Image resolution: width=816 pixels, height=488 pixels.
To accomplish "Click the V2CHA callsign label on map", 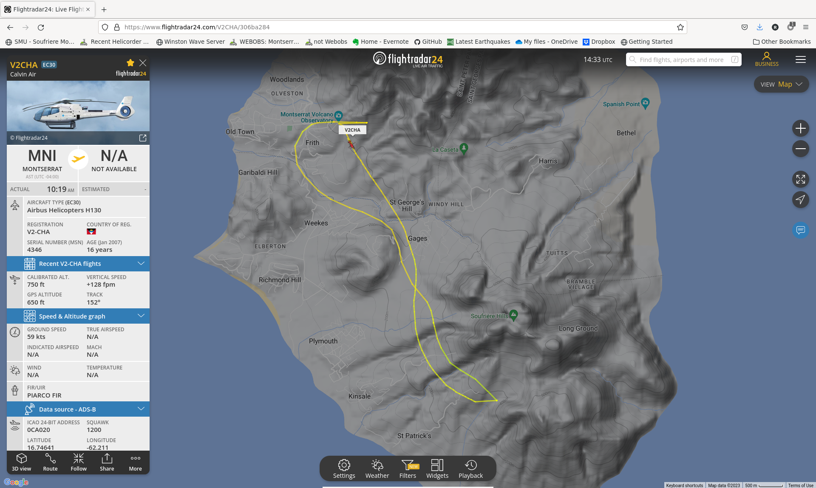I will (352, 130).
